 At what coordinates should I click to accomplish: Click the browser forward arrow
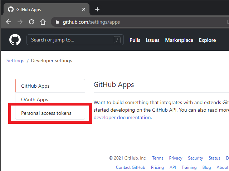[x=20, y=22]
